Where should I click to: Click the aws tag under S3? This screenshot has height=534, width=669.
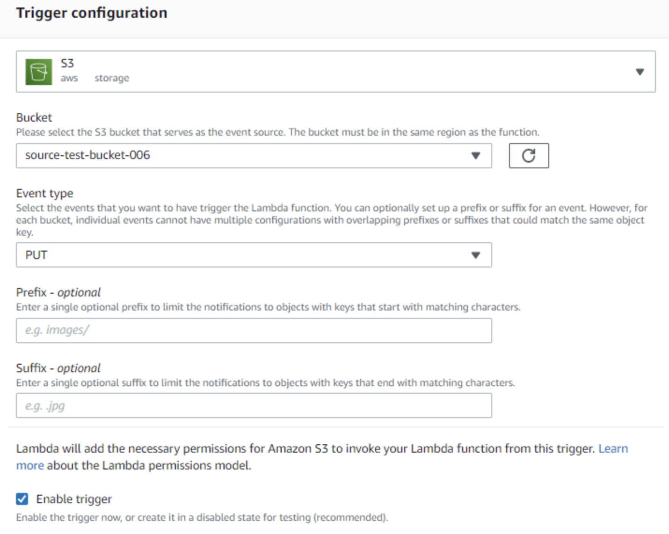click(69, 78)
